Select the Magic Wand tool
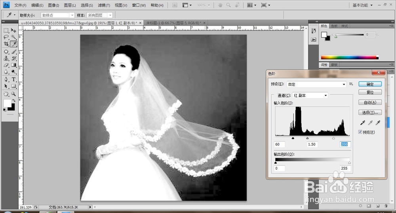 (x=13, y=37)
